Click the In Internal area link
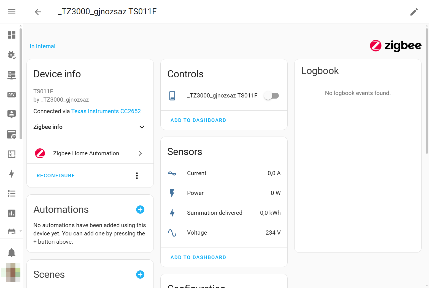 [42, 46]
